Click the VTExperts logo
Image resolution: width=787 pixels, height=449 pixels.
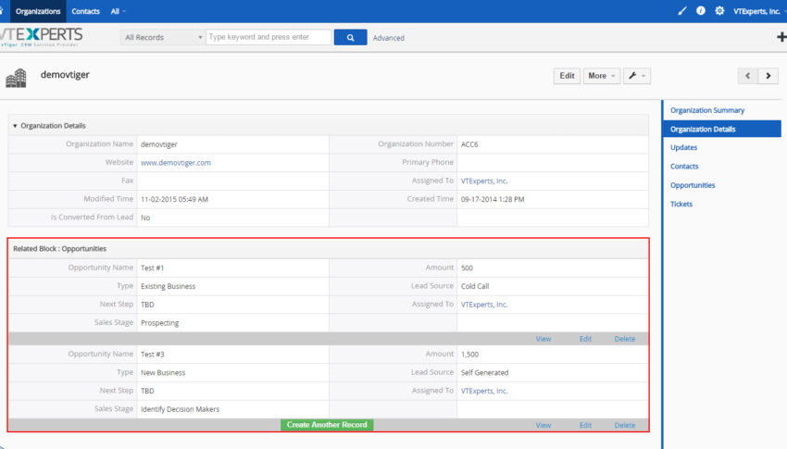(41, 37)
